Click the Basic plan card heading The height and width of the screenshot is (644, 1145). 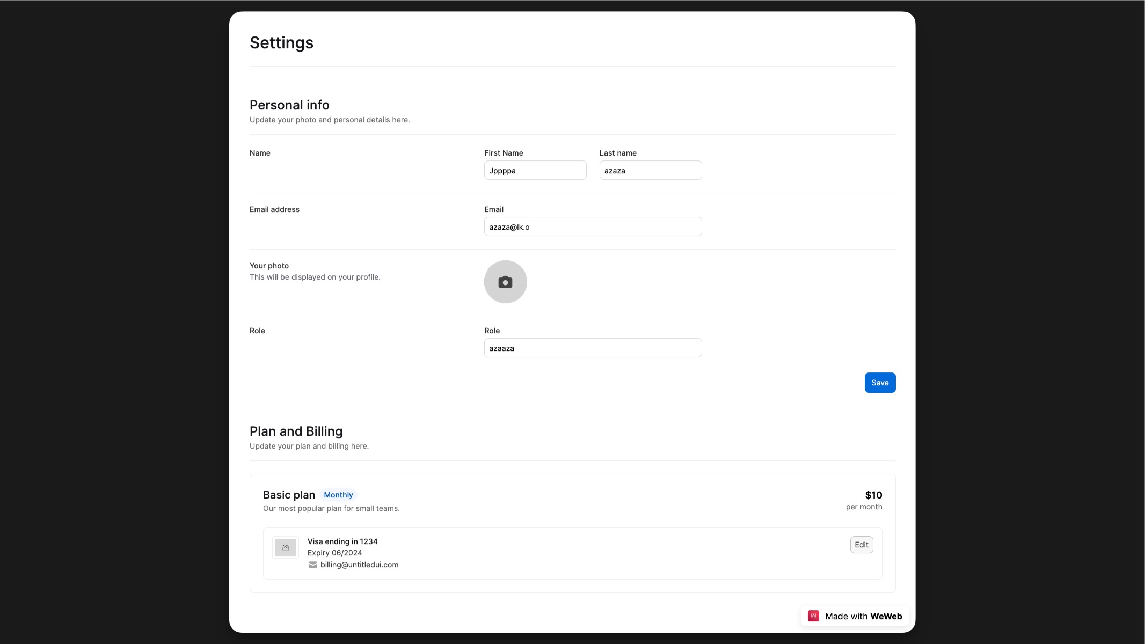(288, 494)
